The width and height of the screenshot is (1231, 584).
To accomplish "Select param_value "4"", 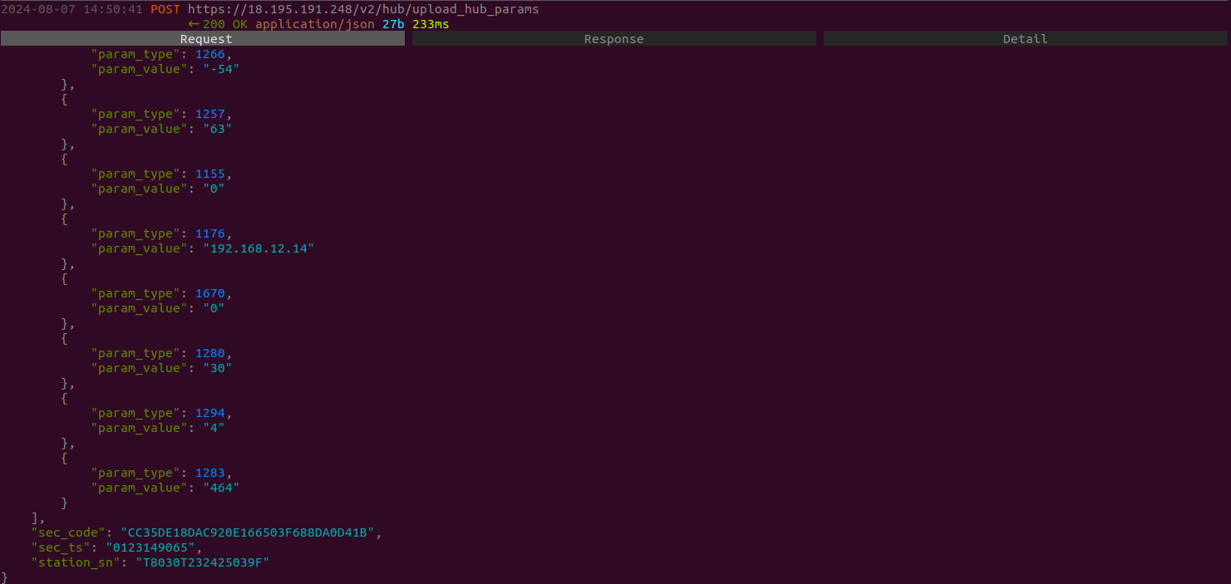I will coord(214,428).
